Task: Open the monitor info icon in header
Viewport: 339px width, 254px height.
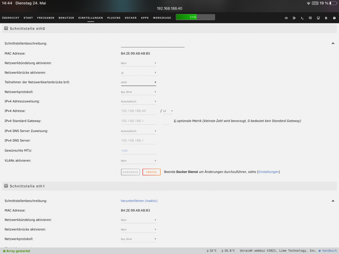Action: (318, 18)
